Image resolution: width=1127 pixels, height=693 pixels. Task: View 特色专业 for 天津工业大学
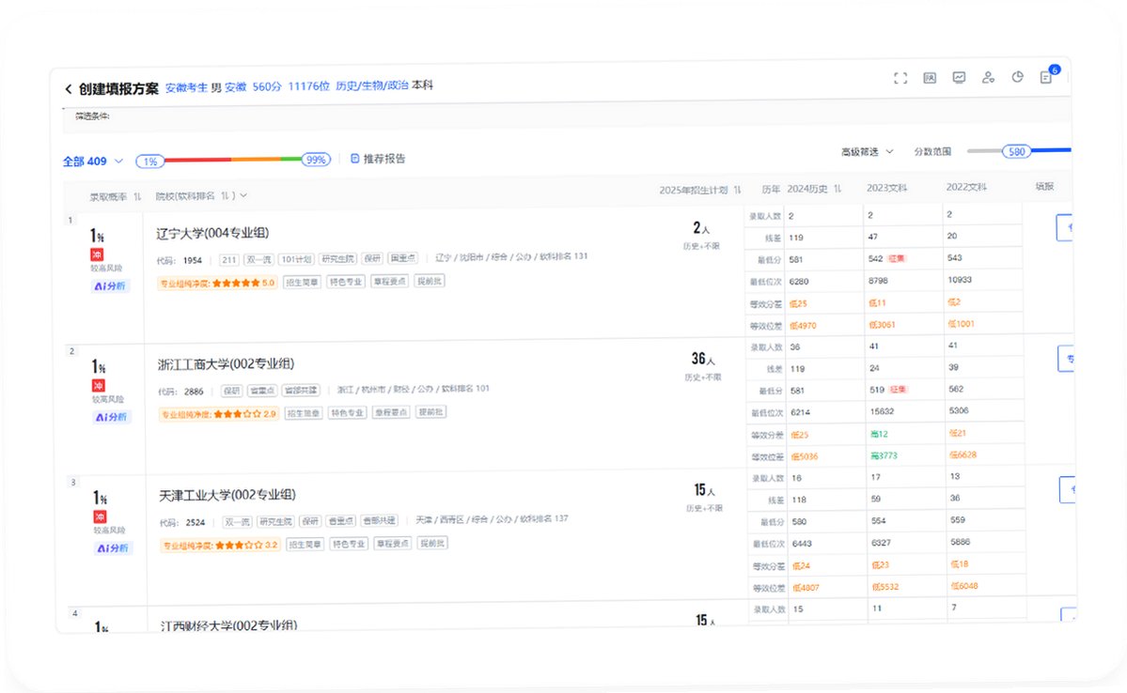point(350,544)
